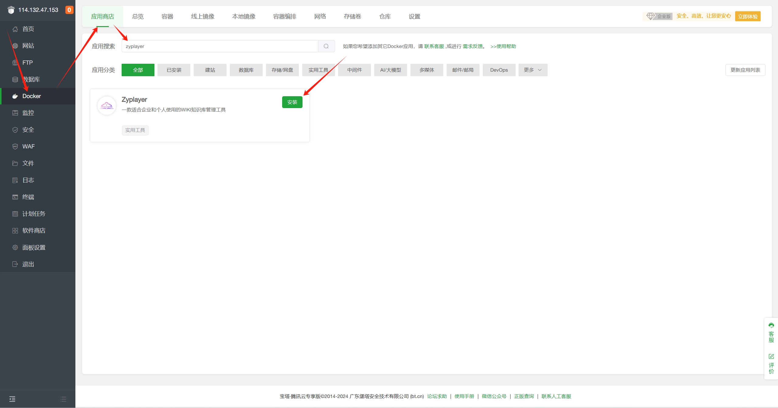Click the grid icon beside 软件商店
This screenshot has width=778, height=408.
[15, 231]
